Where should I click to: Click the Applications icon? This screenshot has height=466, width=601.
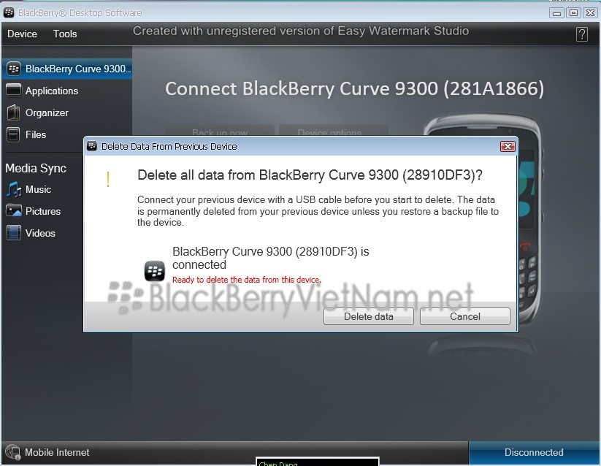tap(14, 90)
